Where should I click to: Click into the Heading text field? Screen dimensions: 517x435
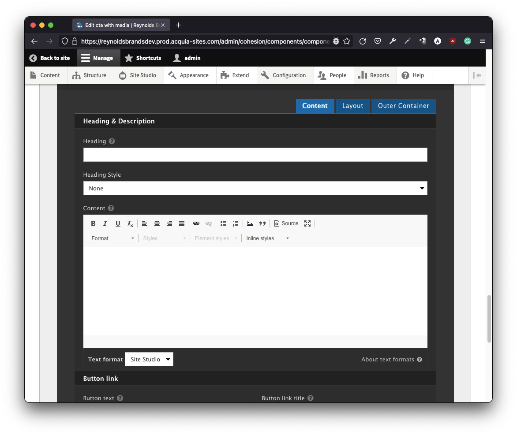(x=255, y=155)
